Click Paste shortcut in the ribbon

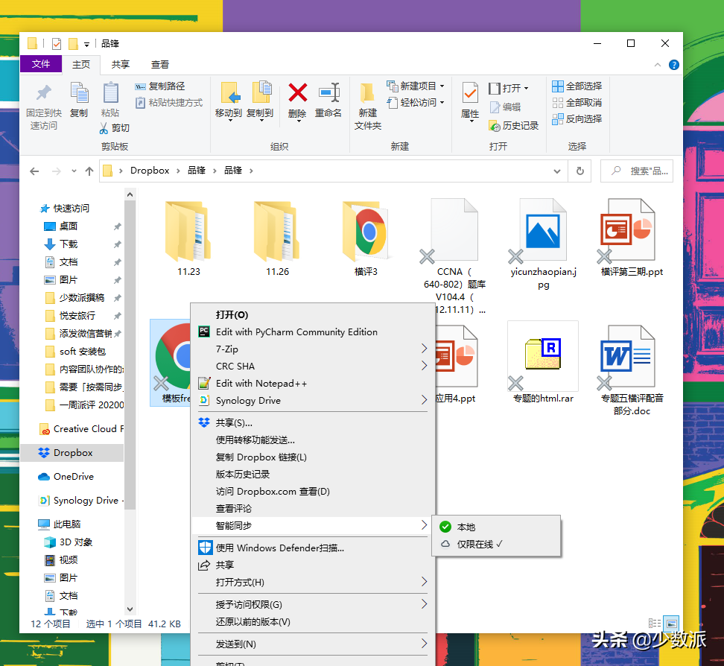coord(168,103)
